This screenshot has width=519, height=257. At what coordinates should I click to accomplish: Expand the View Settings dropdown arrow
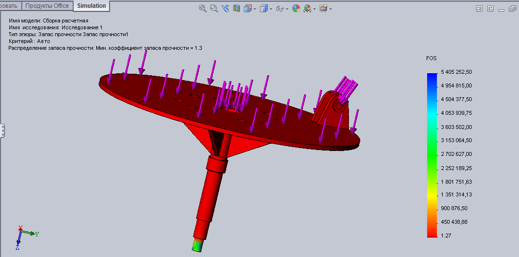(330, 9)
